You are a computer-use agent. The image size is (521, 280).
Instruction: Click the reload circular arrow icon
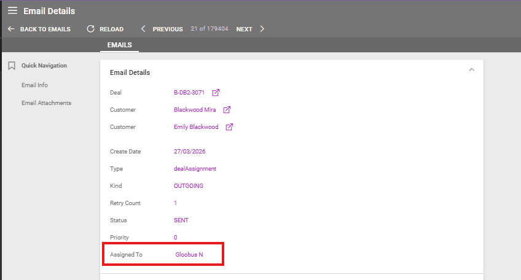pyautogui.click(x=91, y=29)
